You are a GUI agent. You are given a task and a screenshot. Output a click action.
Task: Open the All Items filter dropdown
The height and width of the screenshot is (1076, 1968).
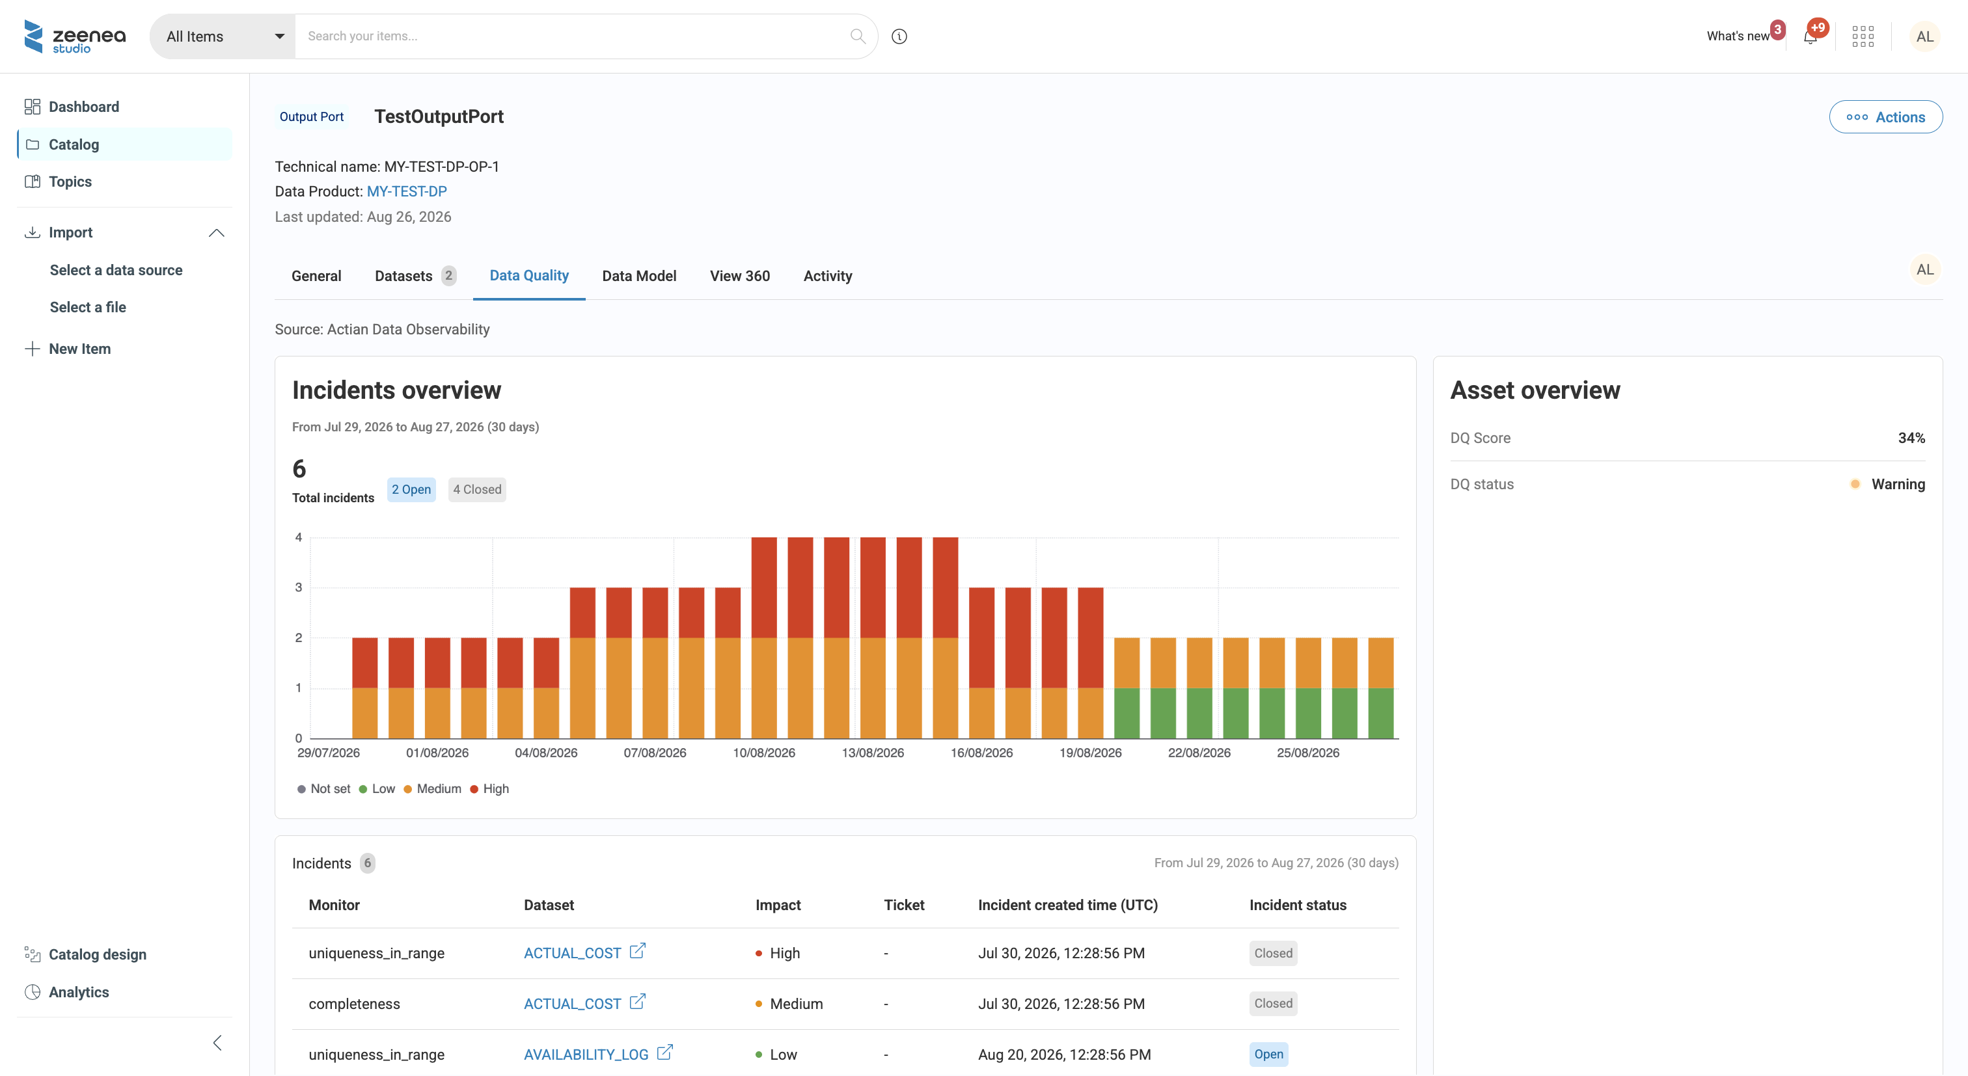tap(223, 36)
